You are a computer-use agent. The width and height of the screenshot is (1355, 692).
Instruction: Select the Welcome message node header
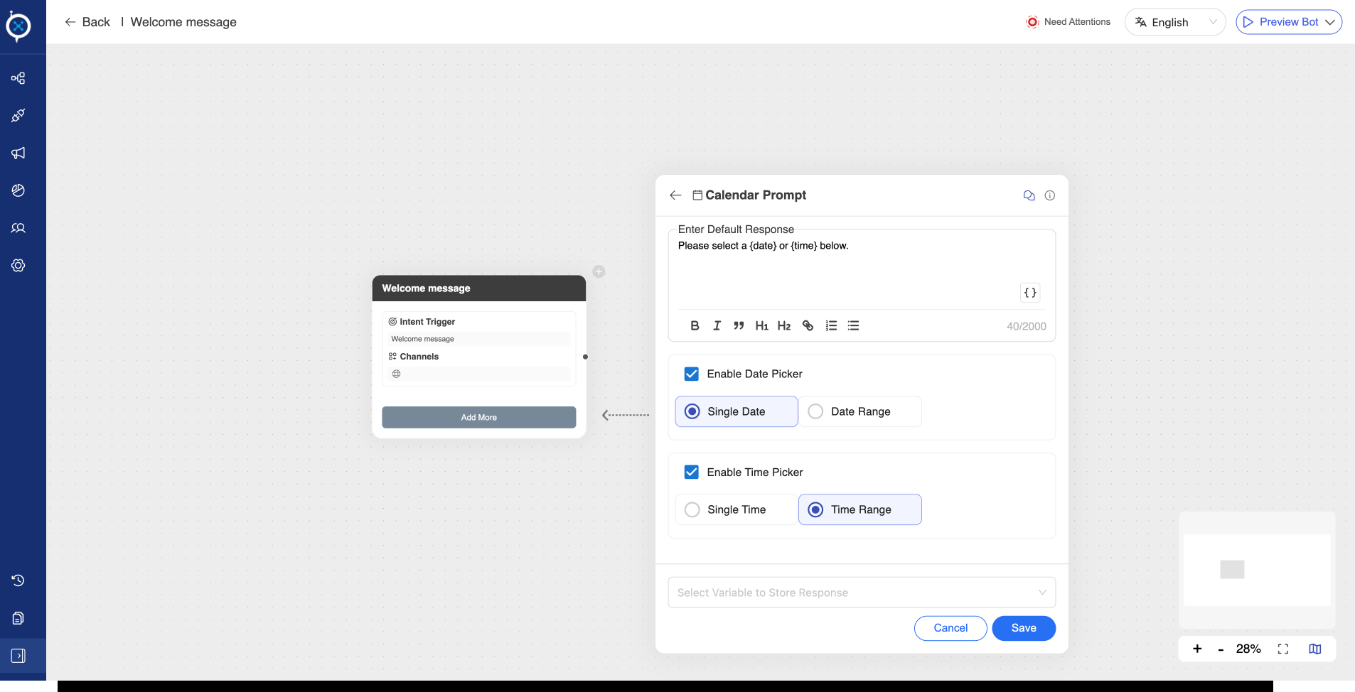pos(479,288)
